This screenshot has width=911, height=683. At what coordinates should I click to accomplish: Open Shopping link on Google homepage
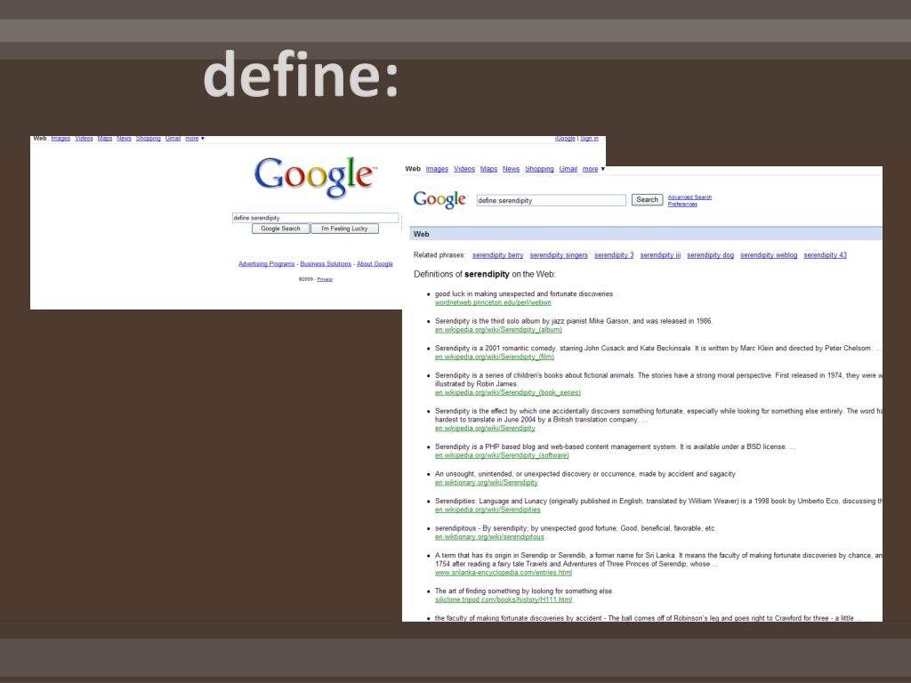click(x=149, y=139)
